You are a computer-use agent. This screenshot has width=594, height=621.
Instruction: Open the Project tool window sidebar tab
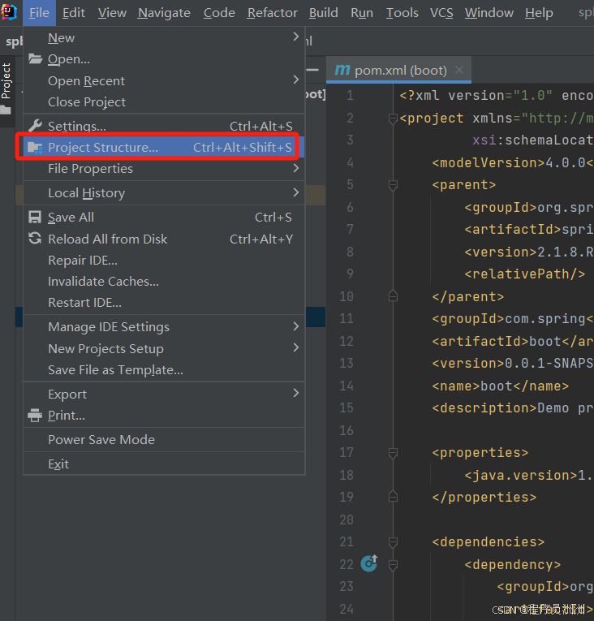[x=6, y=81]
